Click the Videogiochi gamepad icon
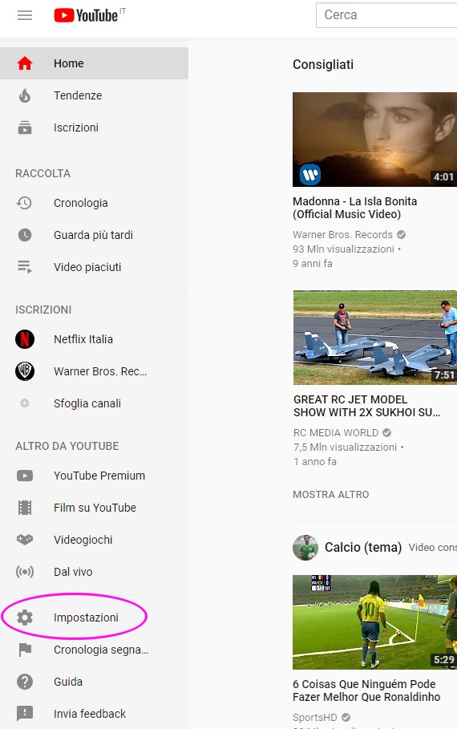Screen dimensions: 457x729 [x=25, y=539]
